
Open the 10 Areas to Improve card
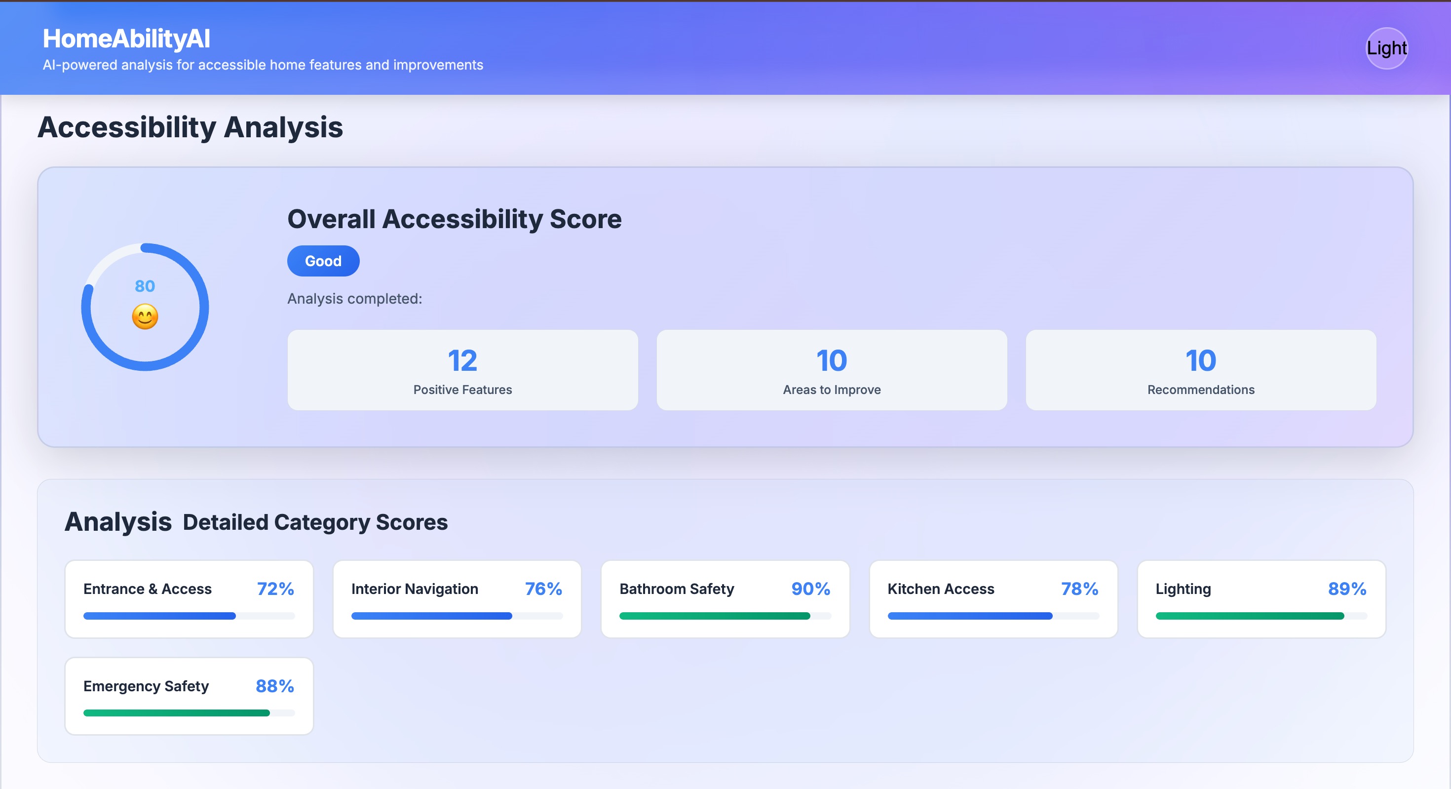(832, 370)
